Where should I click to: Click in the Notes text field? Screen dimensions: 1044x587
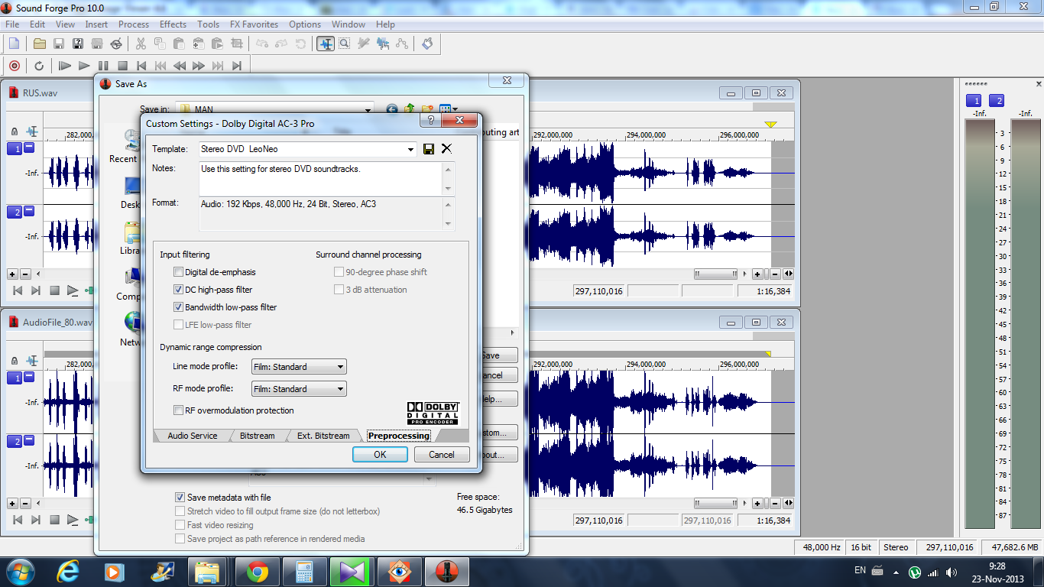pyautogui.click(x=321, y=179)
